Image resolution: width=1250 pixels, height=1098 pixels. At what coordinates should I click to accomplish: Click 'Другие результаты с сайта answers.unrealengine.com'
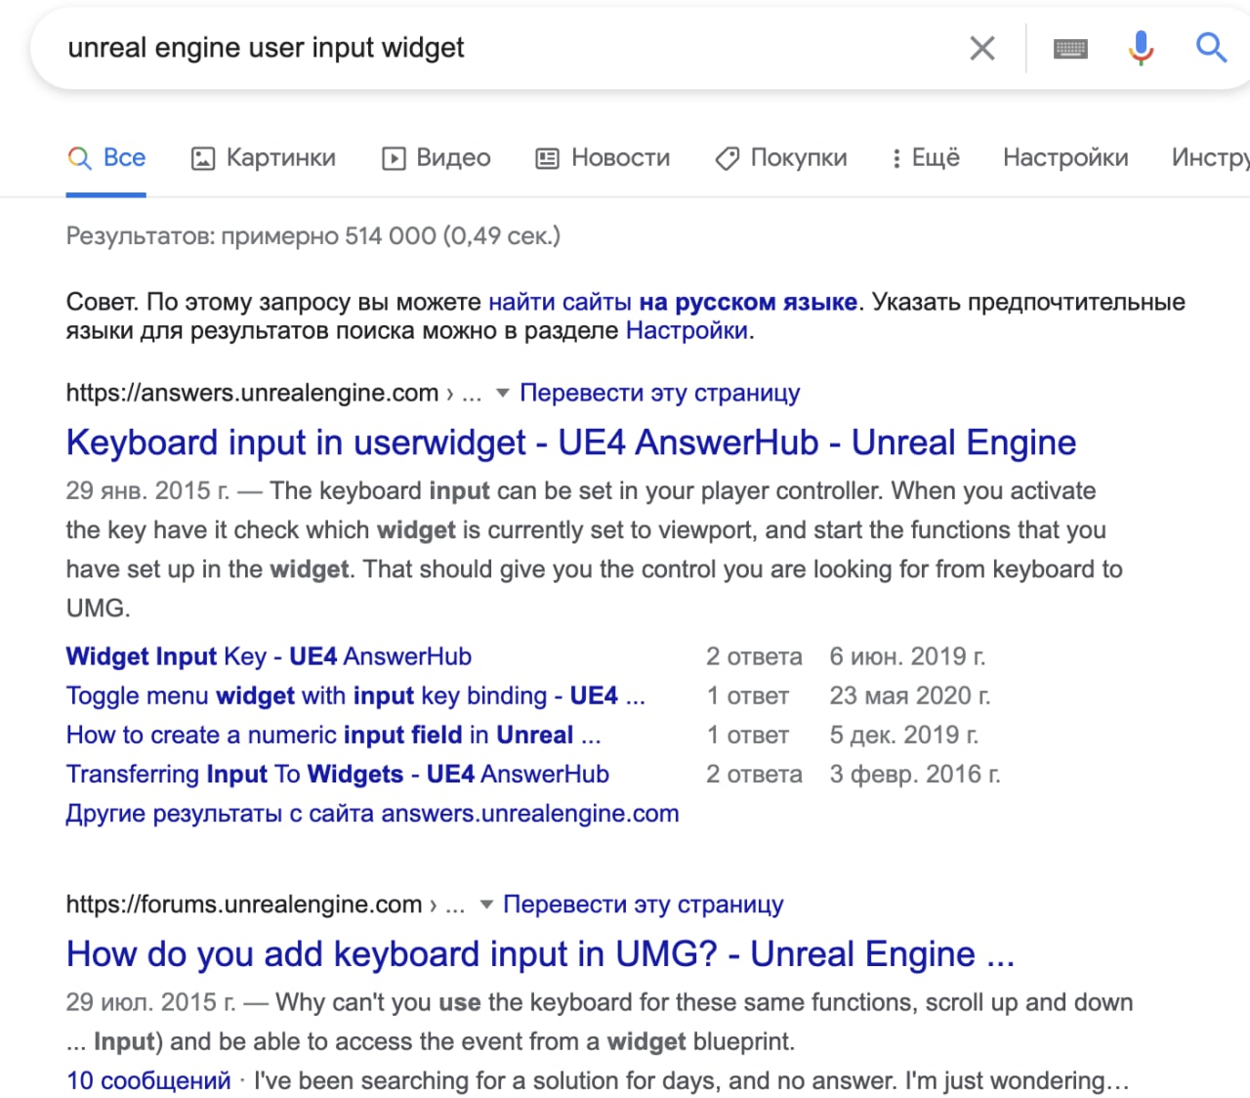point(372,813)
